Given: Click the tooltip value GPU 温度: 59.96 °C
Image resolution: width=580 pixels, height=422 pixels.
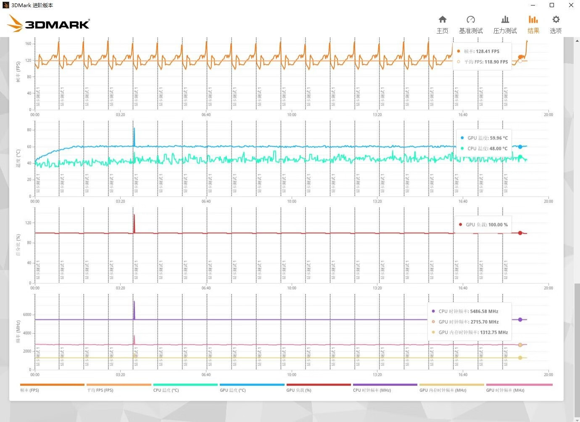Looking at the screenshot, I should [x=488, y=138].
